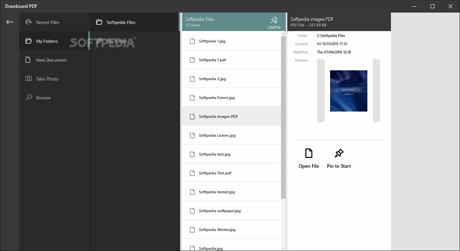Click file icon beside Softpedia Winter.jpg

tap(192, 229)
